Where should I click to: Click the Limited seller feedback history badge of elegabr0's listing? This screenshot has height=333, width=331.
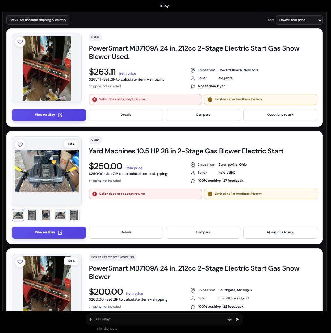(x=261, y=99)
